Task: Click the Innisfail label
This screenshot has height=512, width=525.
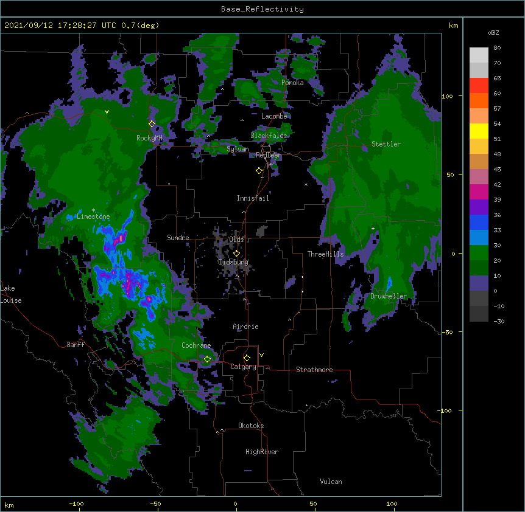Action: click(x=253, y=198)
